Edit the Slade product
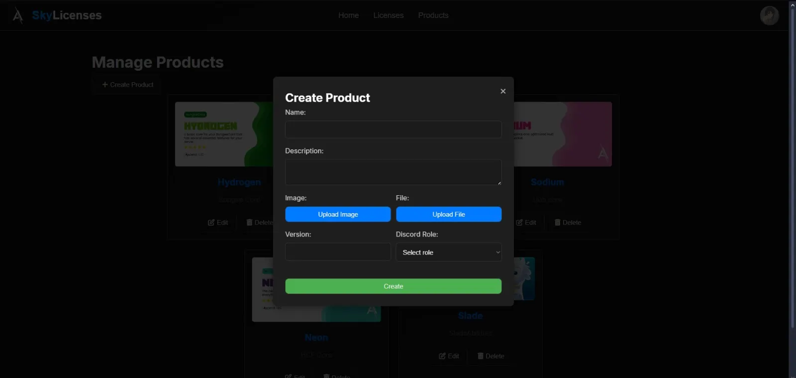796x378 pixels. (449, 356)
